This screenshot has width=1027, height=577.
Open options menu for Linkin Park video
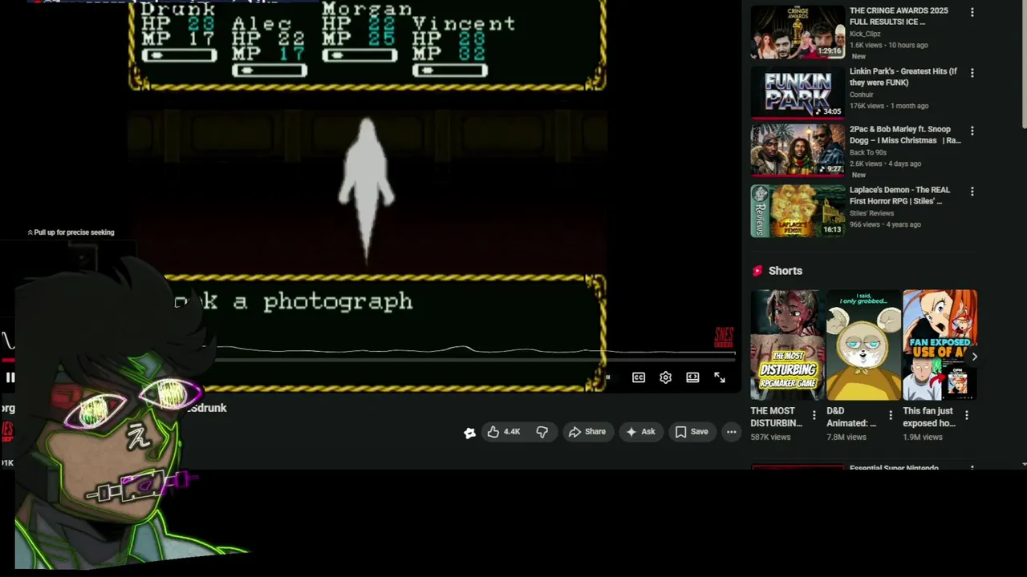(972, 73)
